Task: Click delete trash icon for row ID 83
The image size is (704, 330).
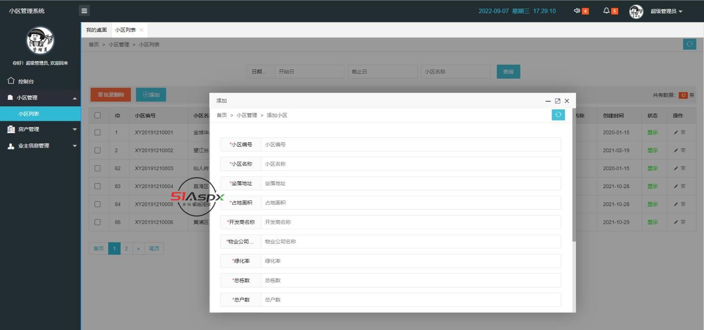Action: (683, 186)
